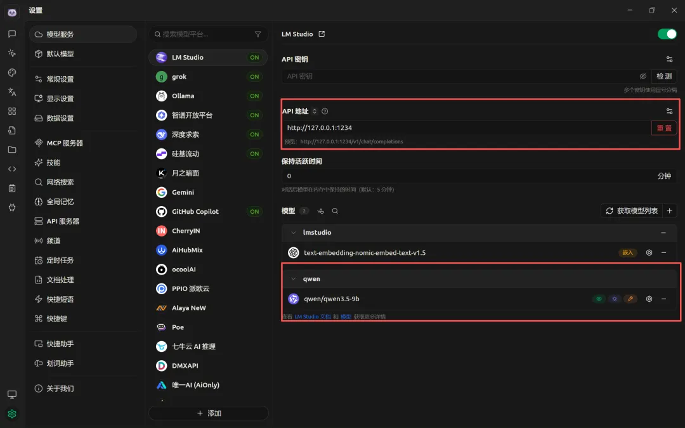This screenshot has width=685, height=428.
Task: Select the Ollama provider
Action: pyautogui.click(x=208, y=96)
